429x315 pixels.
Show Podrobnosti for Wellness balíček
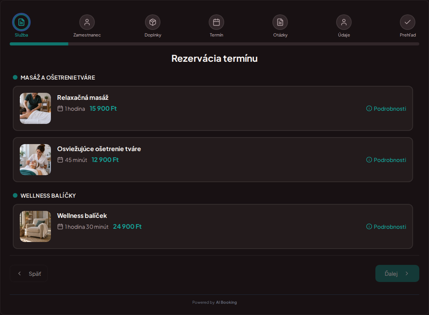point(386,227)
